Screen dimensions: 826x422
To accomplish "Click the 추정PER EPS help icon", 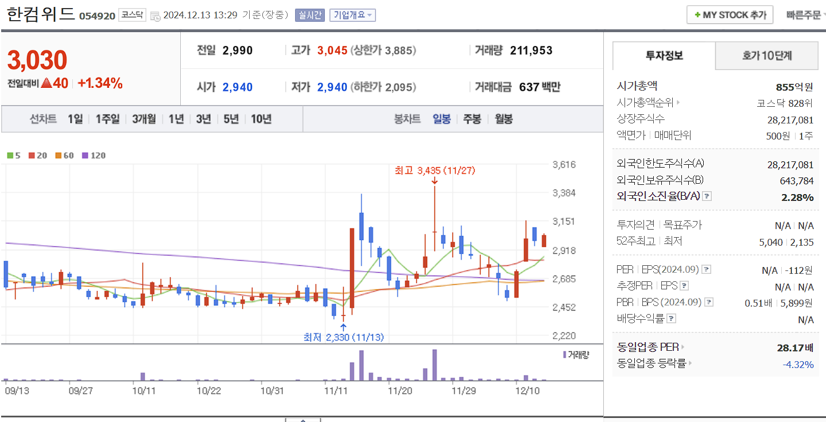I will pos(684,285).
